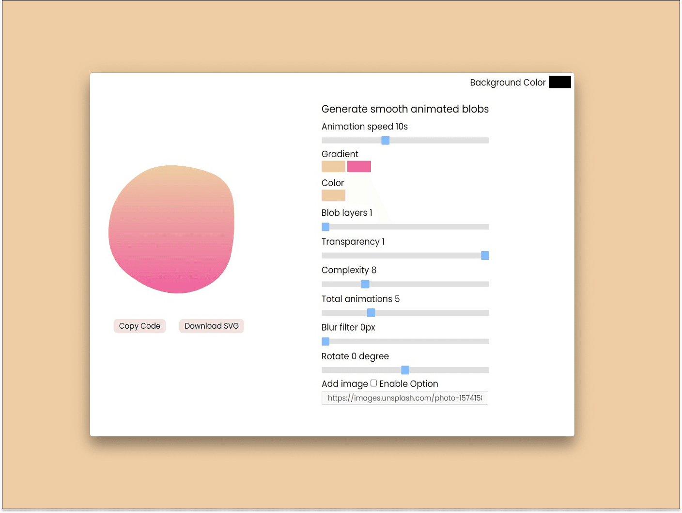Click the Copy Code button

pyautogui.click(x=139, y=326)
